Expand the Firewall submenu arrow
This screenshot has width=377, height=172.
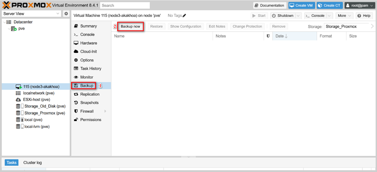[x=105, y=111]
